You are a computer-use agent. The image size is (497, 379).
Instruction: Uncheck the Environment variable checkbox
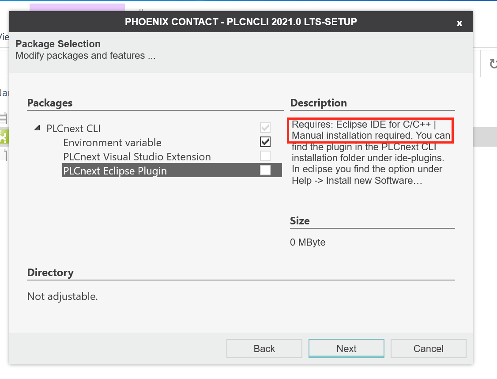[265, 142]
